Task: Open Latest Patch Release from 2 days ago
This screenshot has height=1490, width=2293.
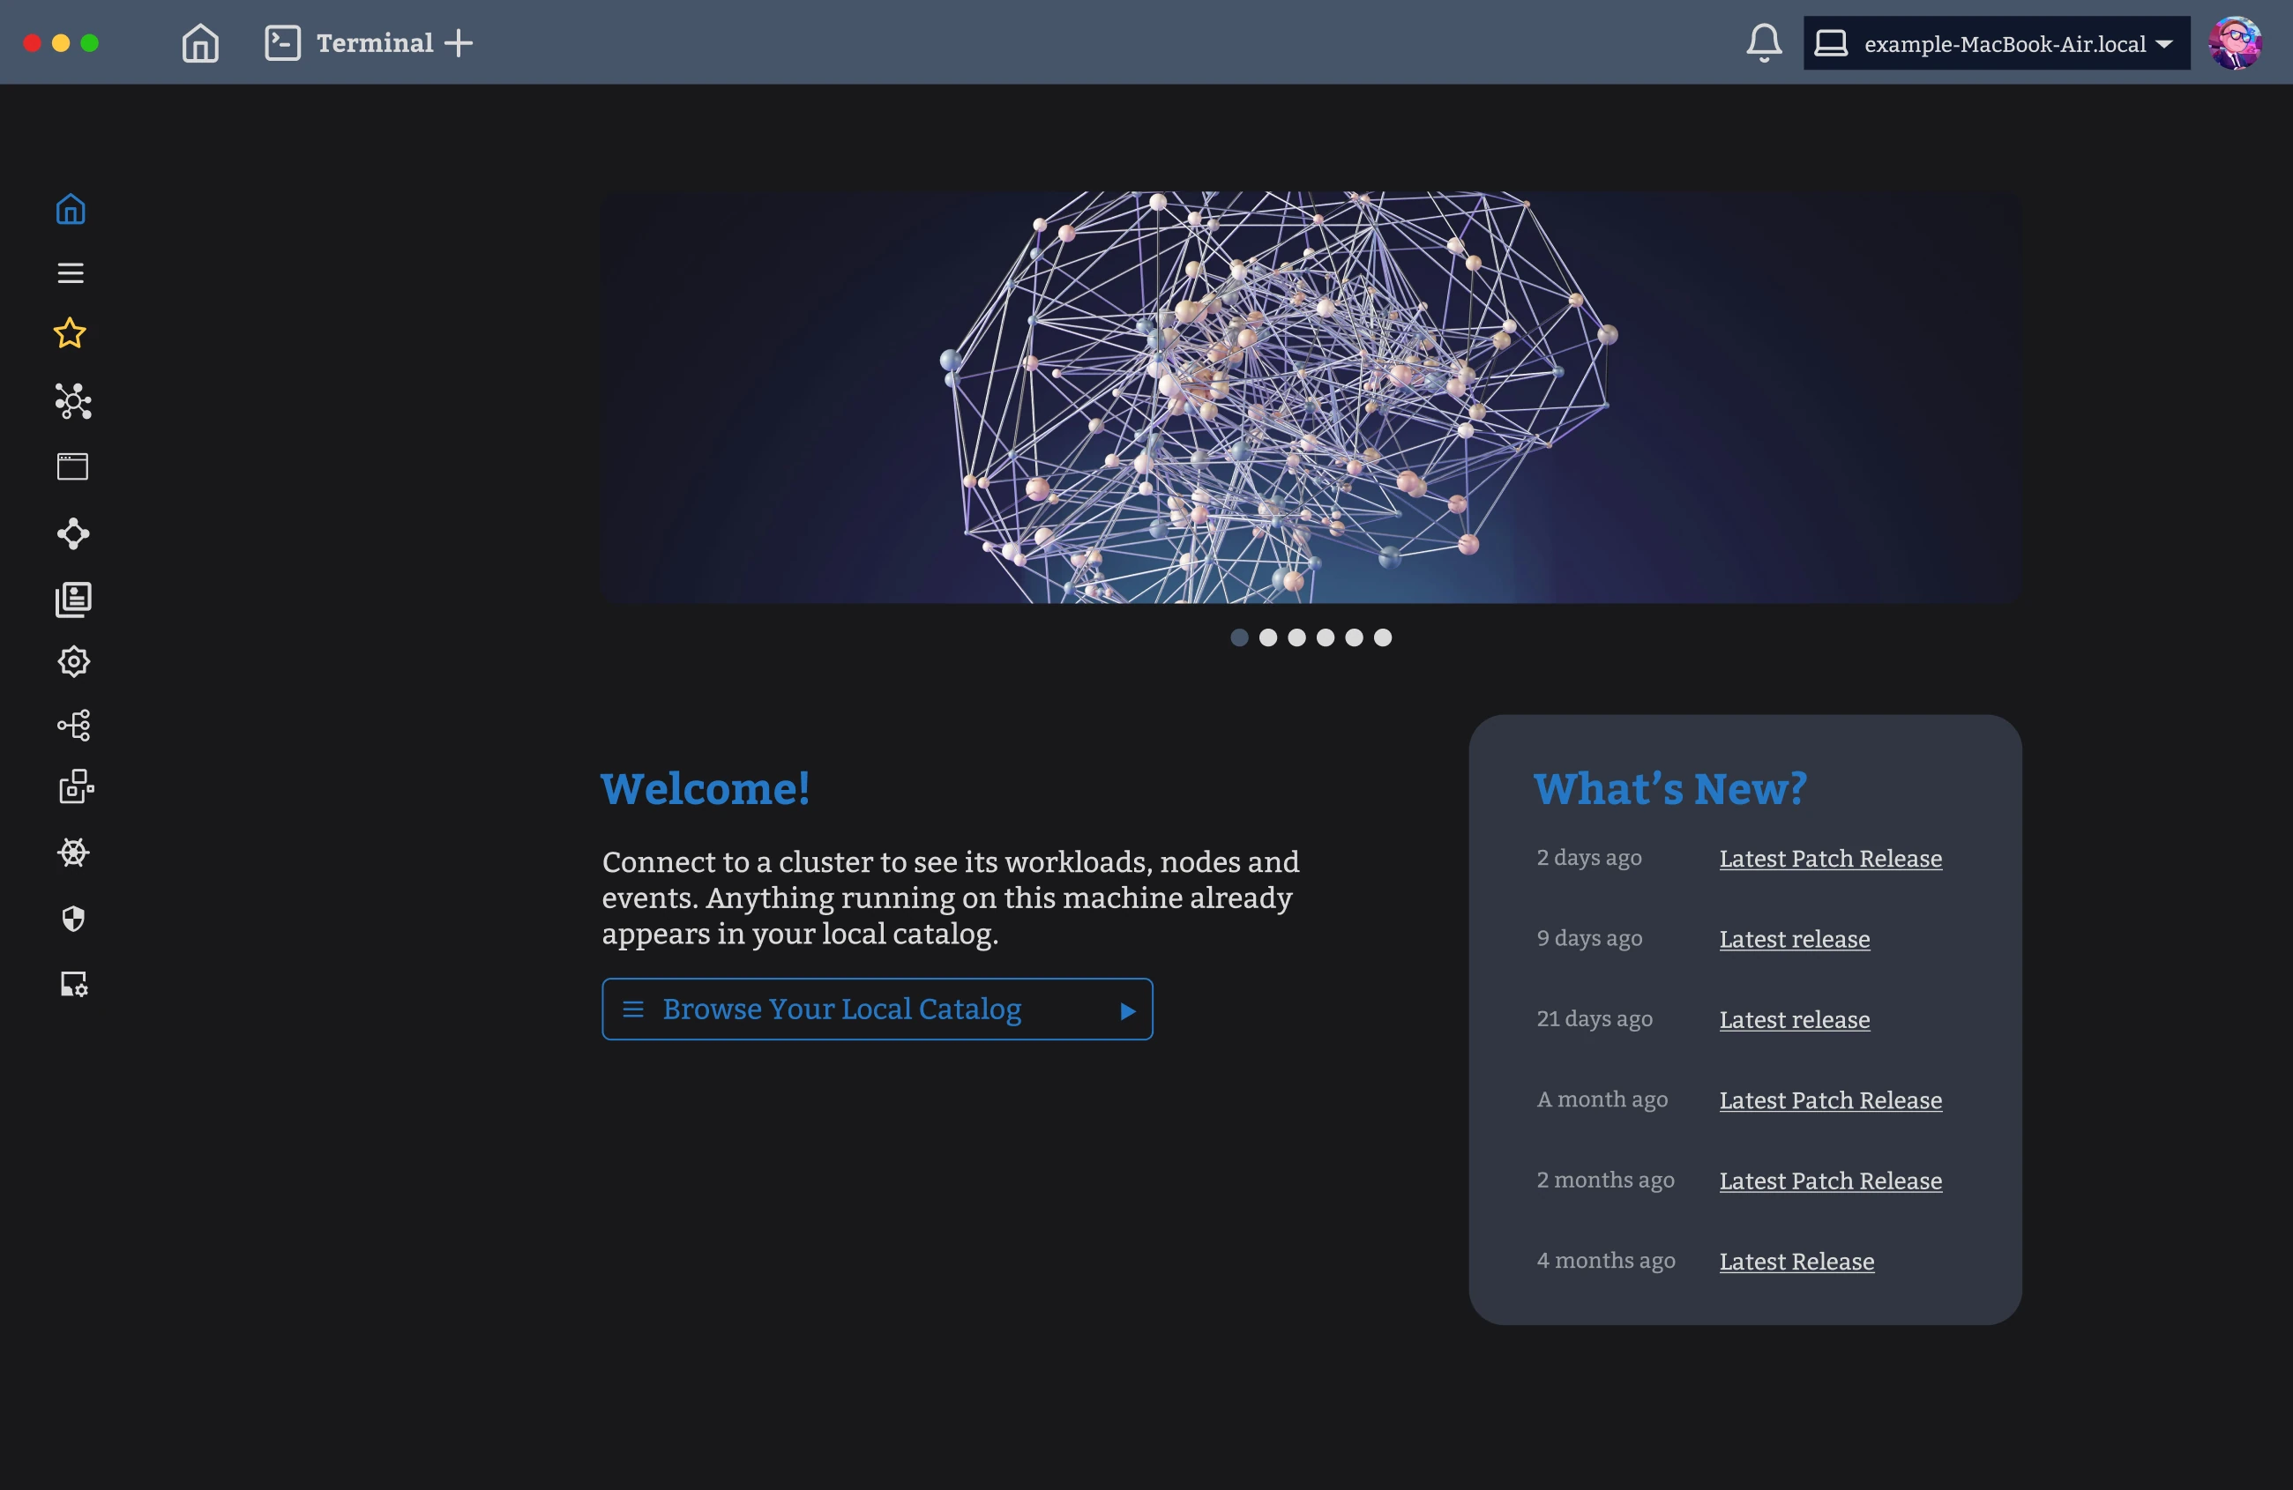Action: click(x=1831, y=858)
